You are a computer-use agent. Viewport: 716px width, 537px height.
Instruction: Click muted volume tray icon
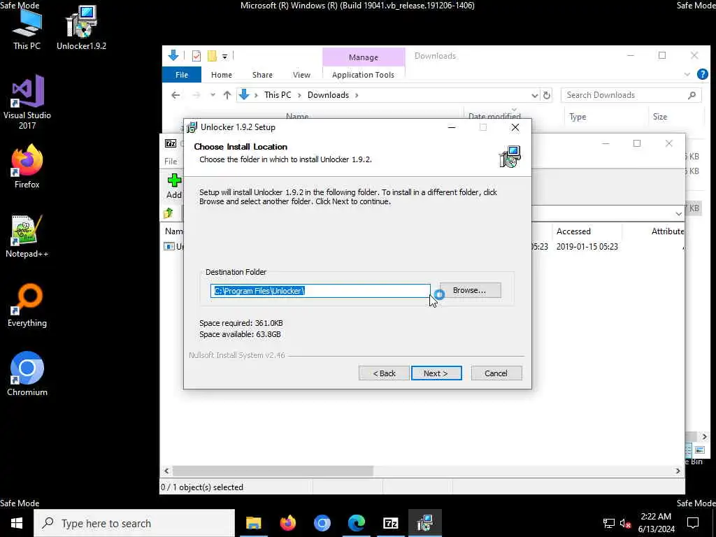626,523
